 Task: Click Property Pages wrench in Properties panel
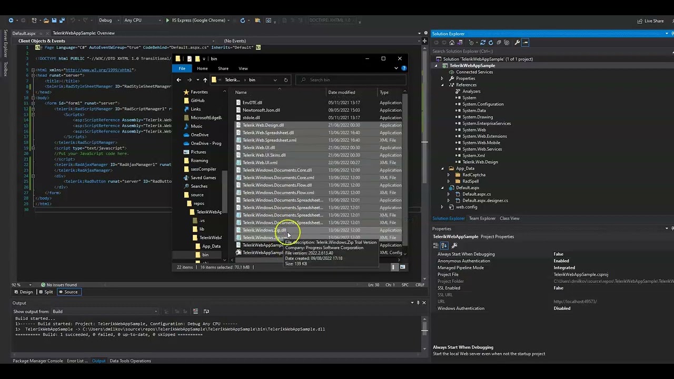click(454, 245)
